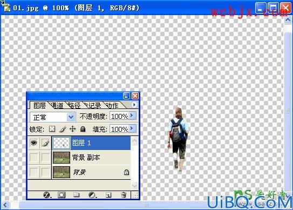Open the layers panel options menu
This screenshot has height=210, width=293.
click(x=134, y=105)
